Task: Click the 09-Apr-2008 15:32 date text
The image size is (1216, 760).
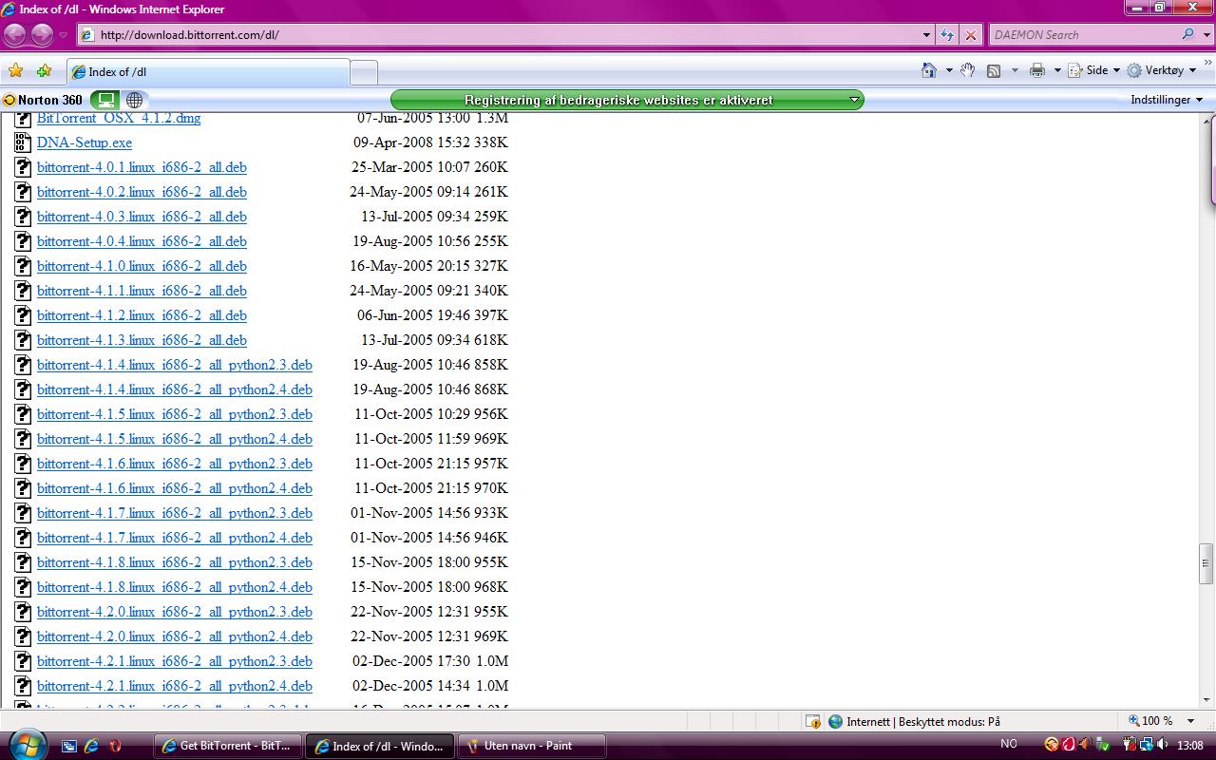Action: [410, 142]
